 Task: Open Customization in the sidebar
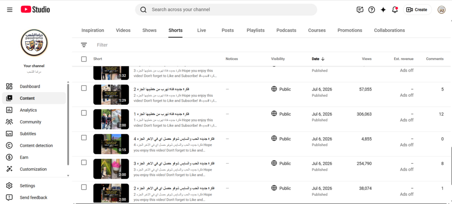(34, 169)
